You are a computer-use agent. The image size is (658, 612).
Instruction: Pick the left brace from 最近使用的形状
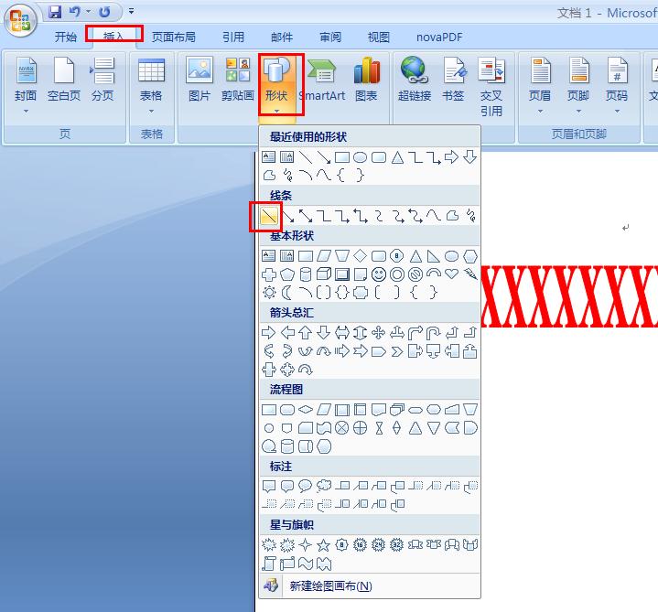click(x=341, y=176)
